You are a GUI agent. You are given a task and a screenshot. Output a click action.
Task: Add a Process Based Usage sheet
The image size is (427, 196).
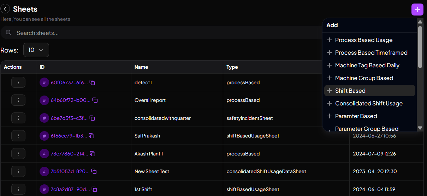[369, 40]
